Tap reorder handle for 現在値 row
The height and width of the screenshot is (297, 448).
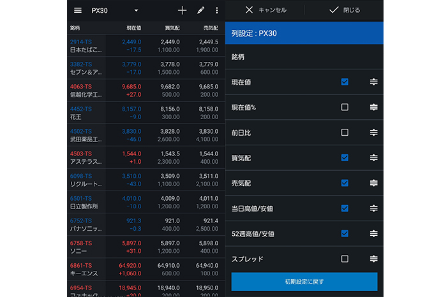374,82
